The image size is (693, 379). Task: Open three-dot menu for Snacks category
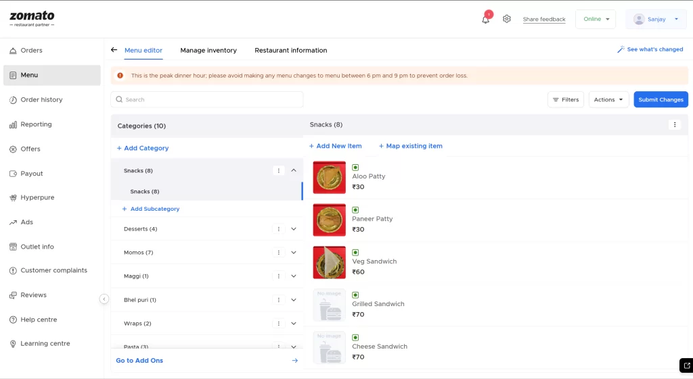tap(279, 171)
